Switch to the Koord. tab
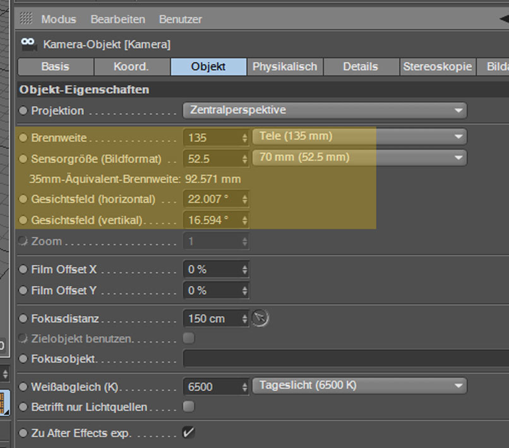 (x=132, y=67)
